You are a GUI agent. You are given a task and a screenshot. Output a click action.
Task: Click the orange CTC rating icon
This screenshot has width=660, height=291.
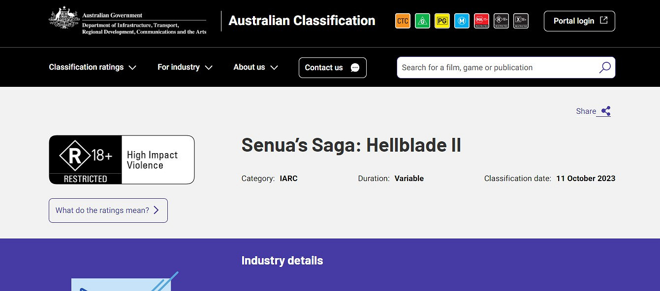pos(403,21)
